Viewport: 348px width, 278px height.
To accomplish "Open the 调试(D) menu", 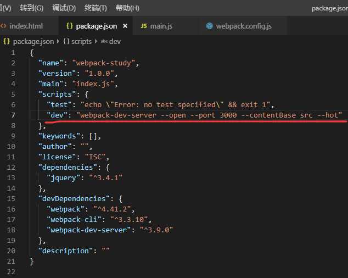I will pyautogui.click(x=64, y=8).
